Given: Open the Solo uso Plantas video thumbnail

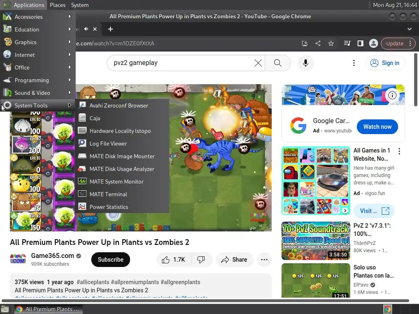Looking at the screenshot, I should point(316,280).
